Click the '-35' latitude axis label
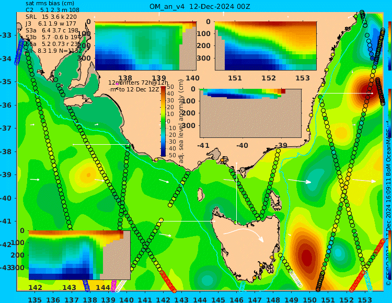Image resolution: width=392 pixels, height=303 pixels. (x=6, y=81)
